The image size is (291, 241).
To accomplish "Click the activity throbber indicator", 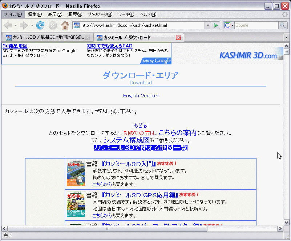I will click(x=285, y=14).
